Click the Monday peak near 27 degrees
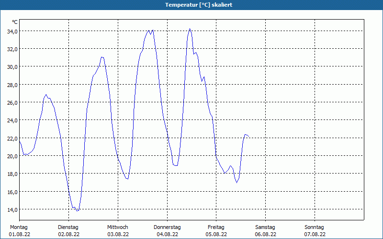This screenshot has width=383, height=239. coord(46,94)
